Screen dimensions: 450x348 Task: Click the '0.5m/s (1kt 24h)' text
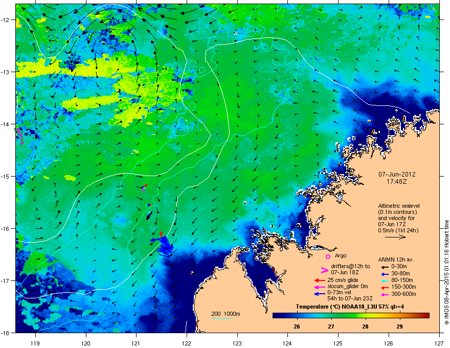coord(398,230)
